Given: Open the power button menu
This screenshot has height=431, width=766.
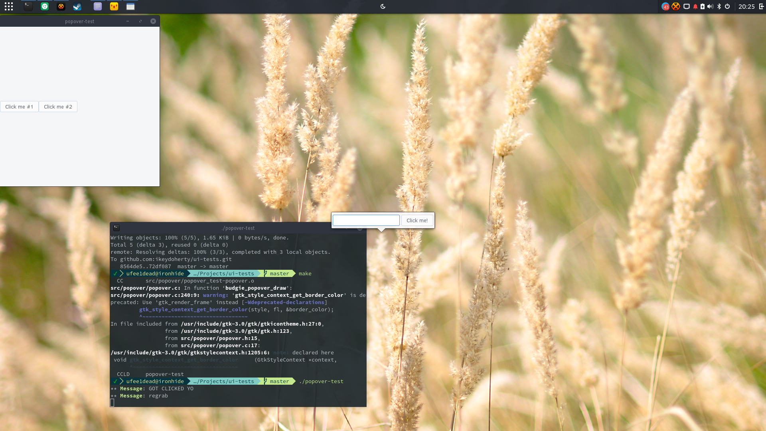Looking at the screenshot, I should 727,6.
